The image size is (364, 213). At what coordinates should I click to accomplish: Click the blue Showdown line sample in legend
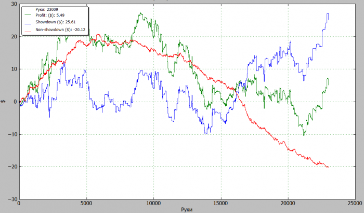coord(28,24)
